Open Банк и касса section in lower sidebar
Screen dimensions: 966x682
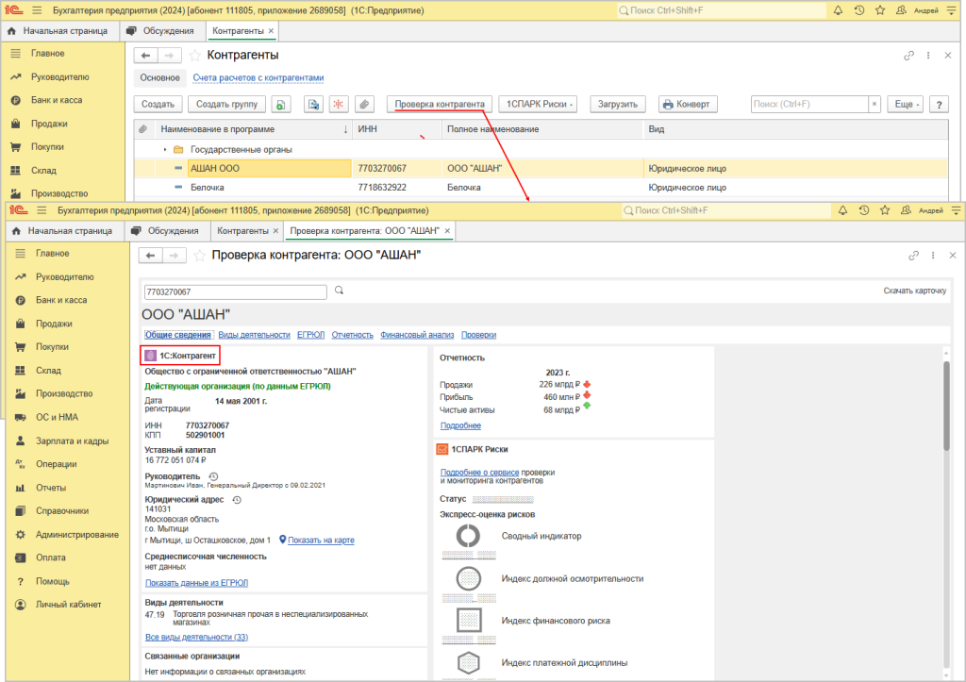61,300
